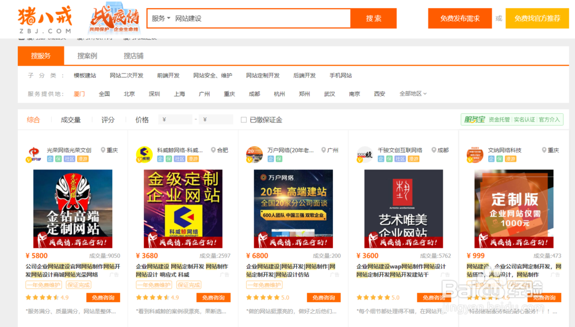Open the ¥3600 企业网站建设wap service title
The image size is (575, 327).
pyautogui.click(x=401, y=271)
